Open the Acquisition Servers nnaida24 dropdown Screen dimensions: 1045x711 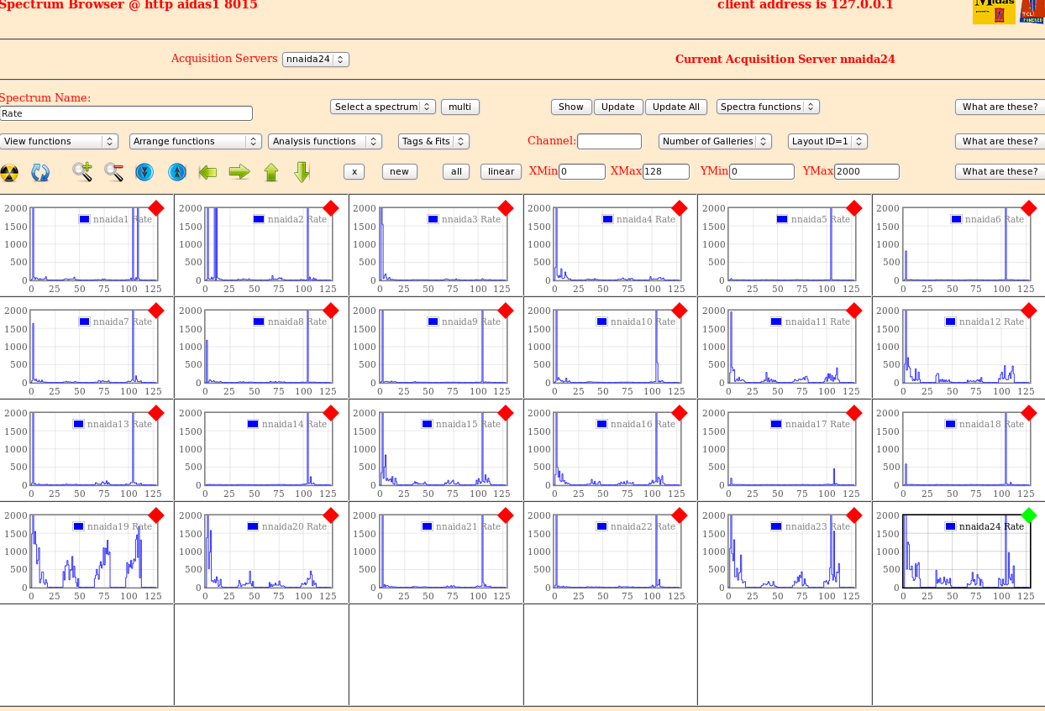coord(315,60)
